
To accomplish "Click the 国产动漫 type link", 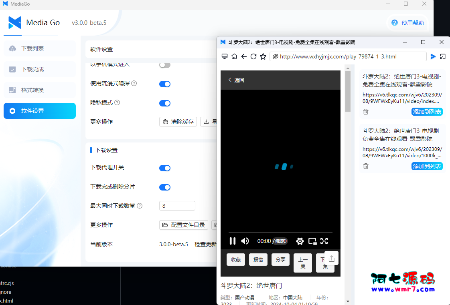I will tap(245, 297).
